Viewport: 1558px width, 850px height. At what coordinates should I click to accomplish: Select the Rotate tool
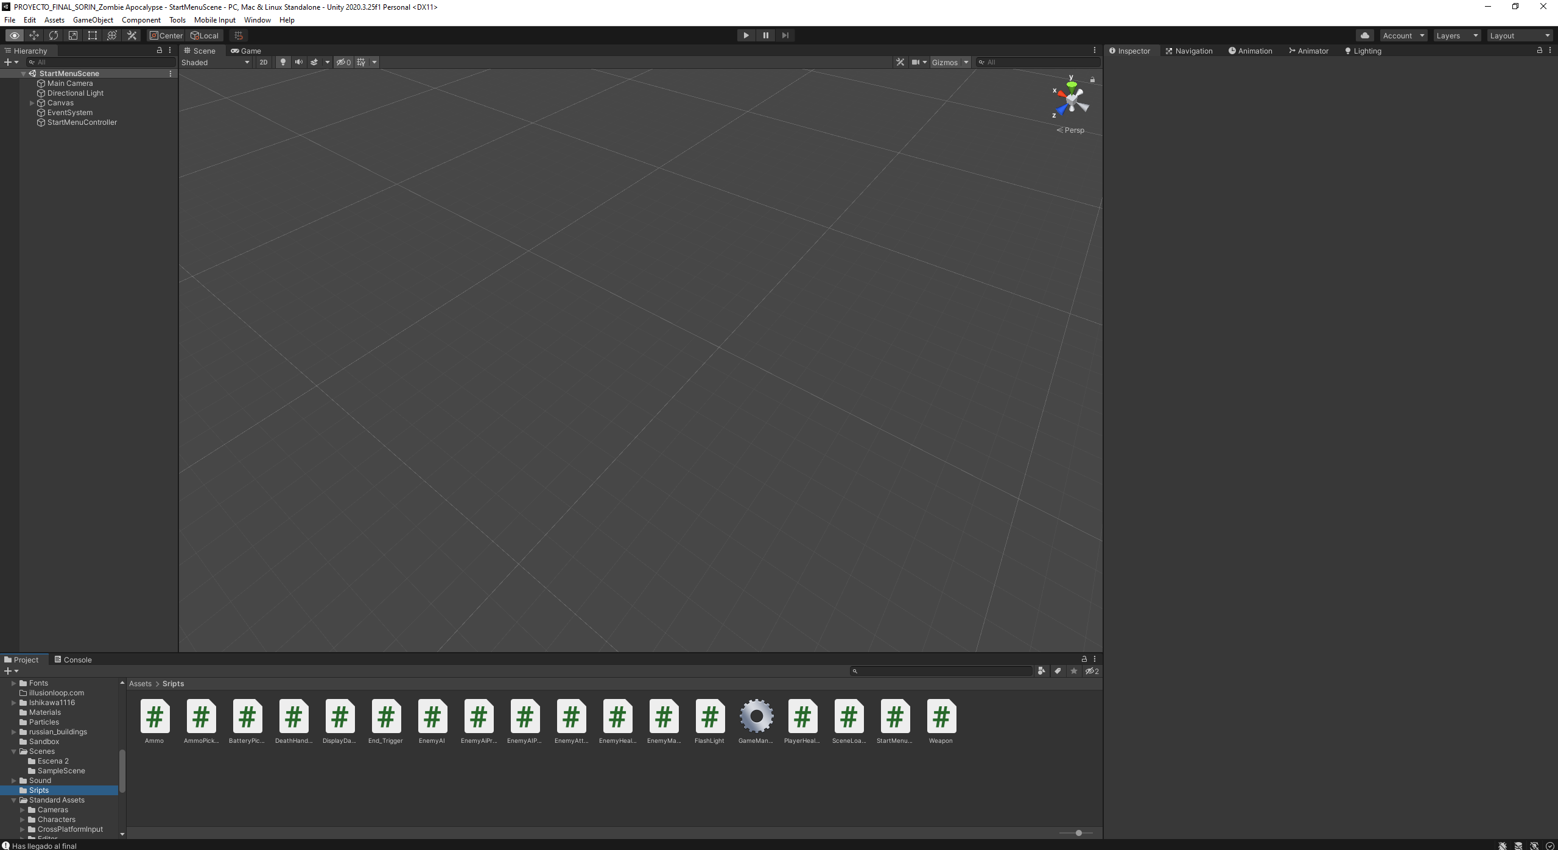click(x=54, y=35)
